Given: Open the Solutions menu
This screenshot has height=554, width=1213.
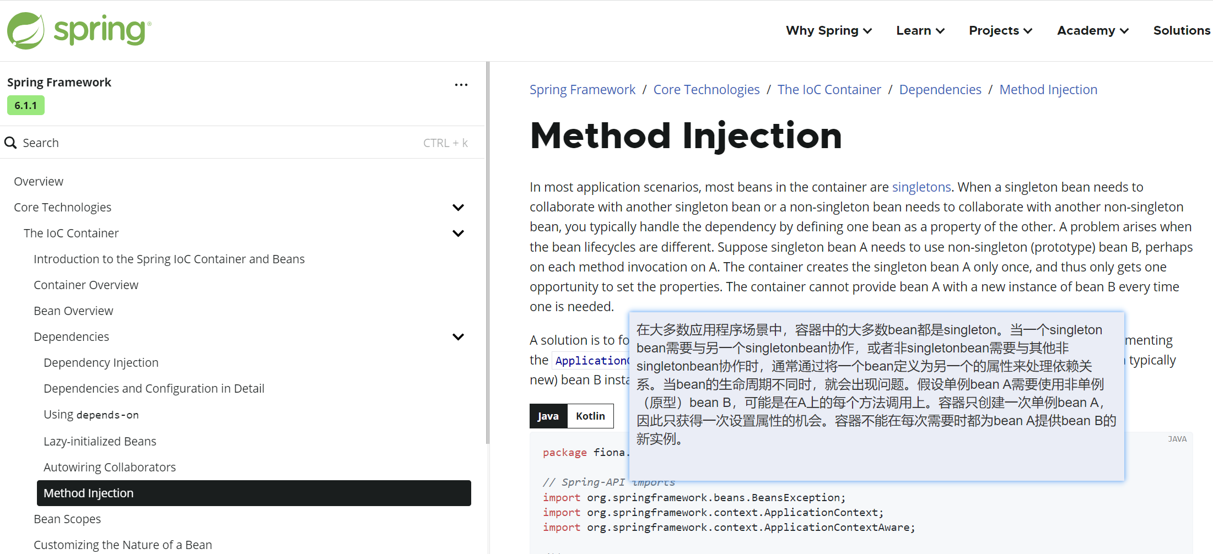Looking at the screenshot, I should 1182,30.
